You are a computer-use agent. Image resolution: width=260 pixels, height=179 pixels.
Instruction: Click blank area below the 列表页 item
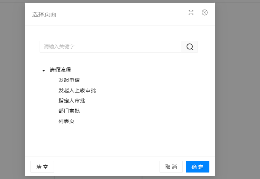(120, 141)
